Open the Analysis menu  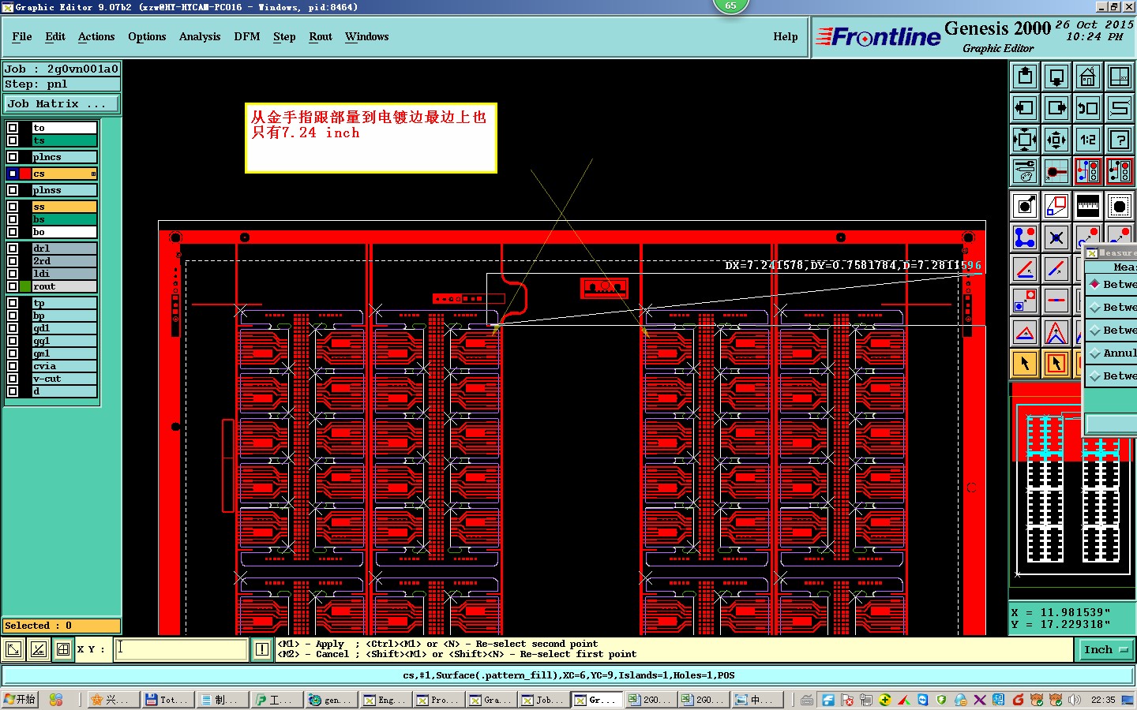click(200, 36)
